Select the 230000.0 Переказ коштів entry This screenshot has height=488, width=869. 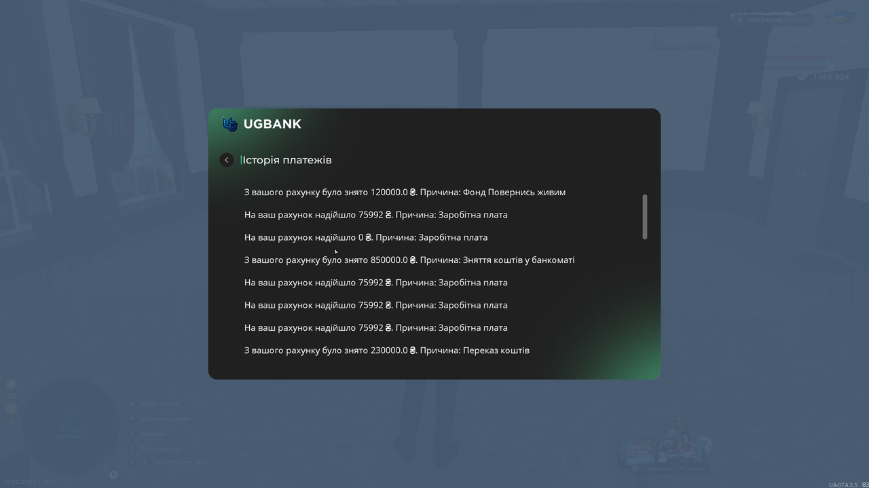387,350
